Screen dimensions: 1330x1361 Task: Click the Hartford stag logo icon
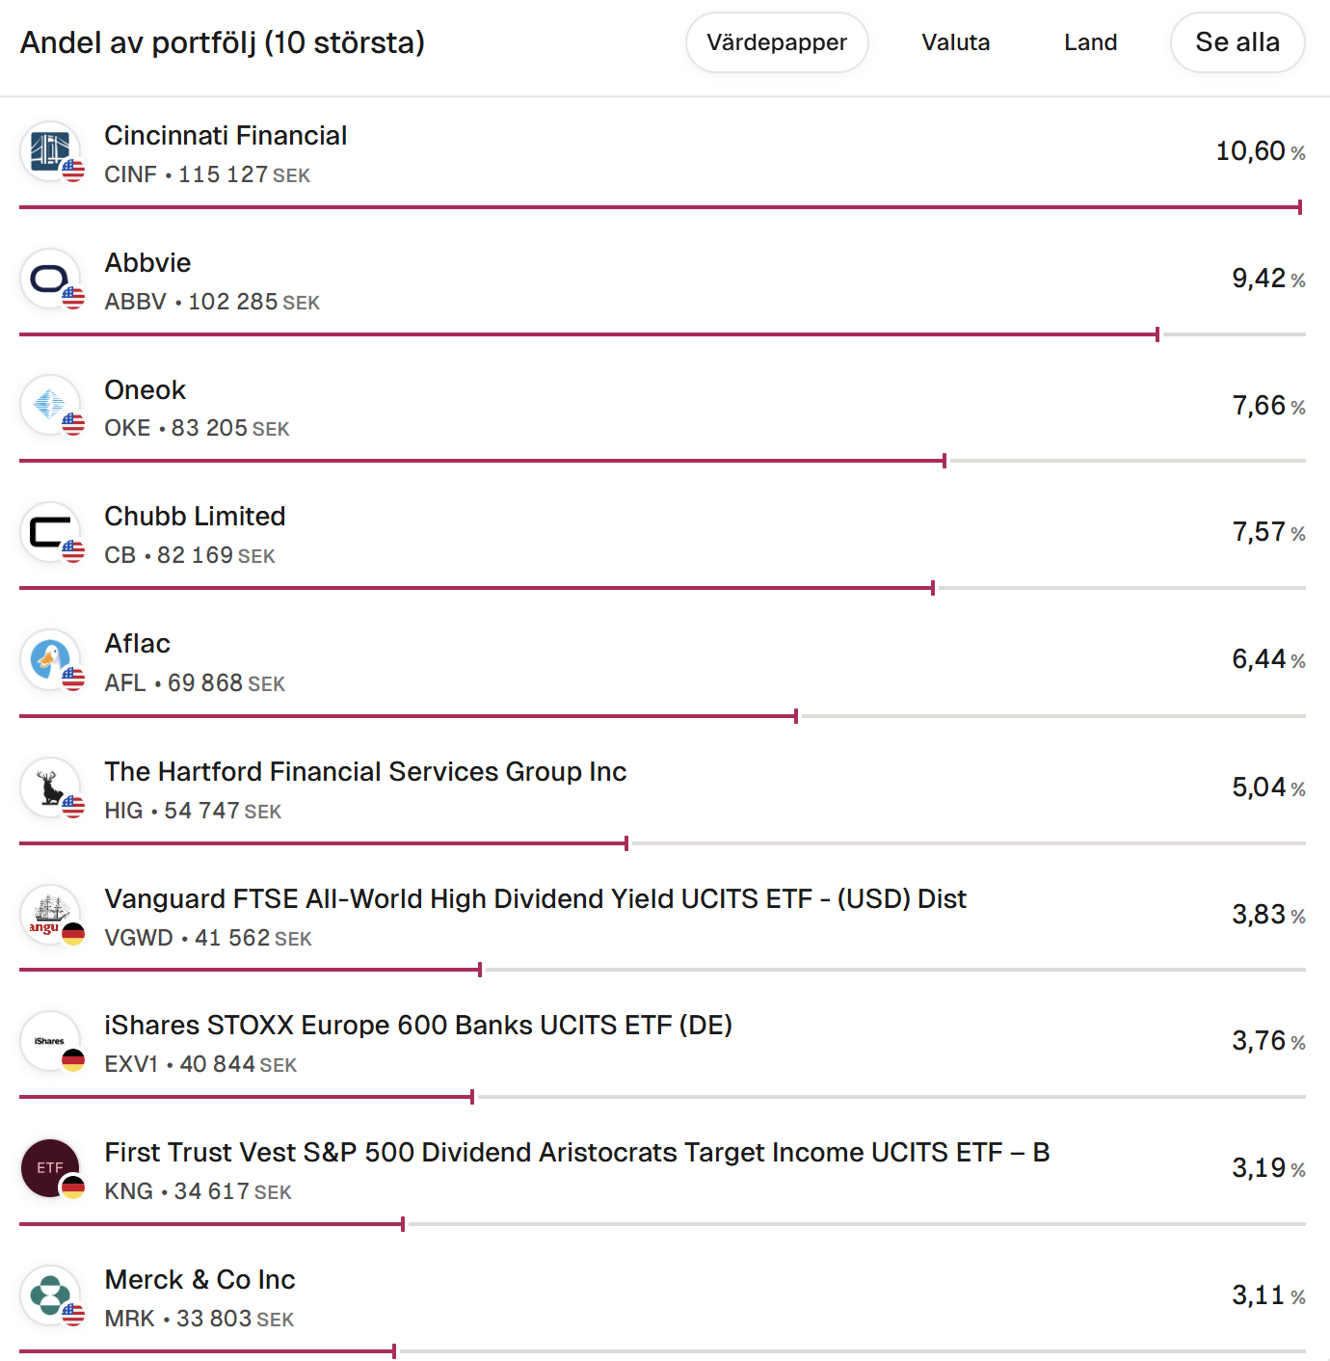click(50, 787)
